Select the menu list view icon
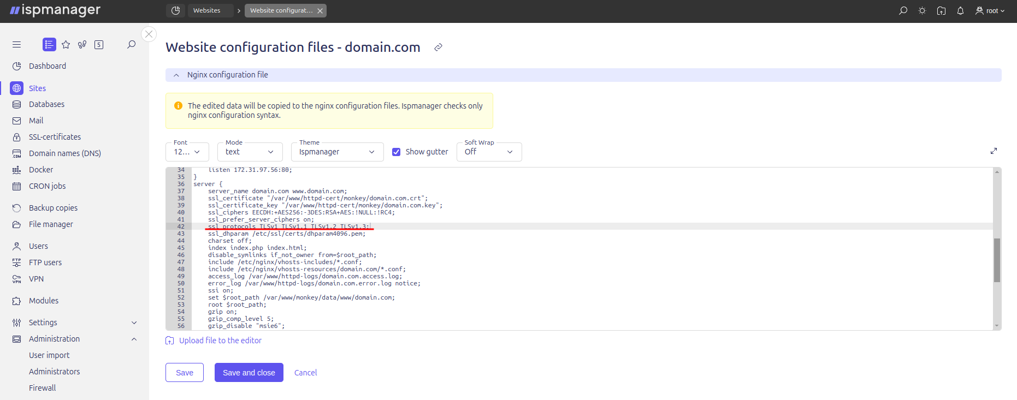This screenshot has height=400, width=1017. [49, 45]
